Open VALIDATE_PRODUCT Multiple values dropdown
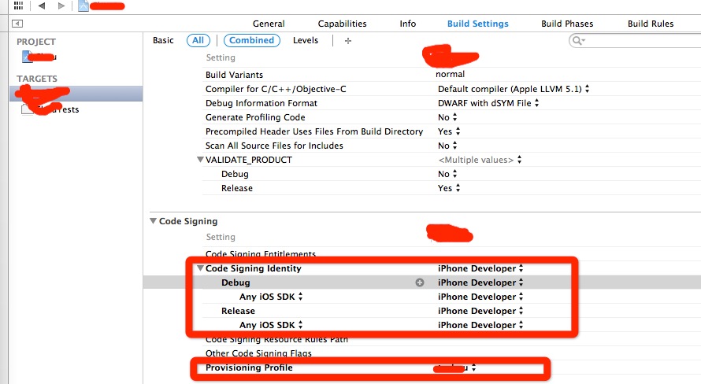The height and width of the screenshot is (384, 701). click(480, 160)
